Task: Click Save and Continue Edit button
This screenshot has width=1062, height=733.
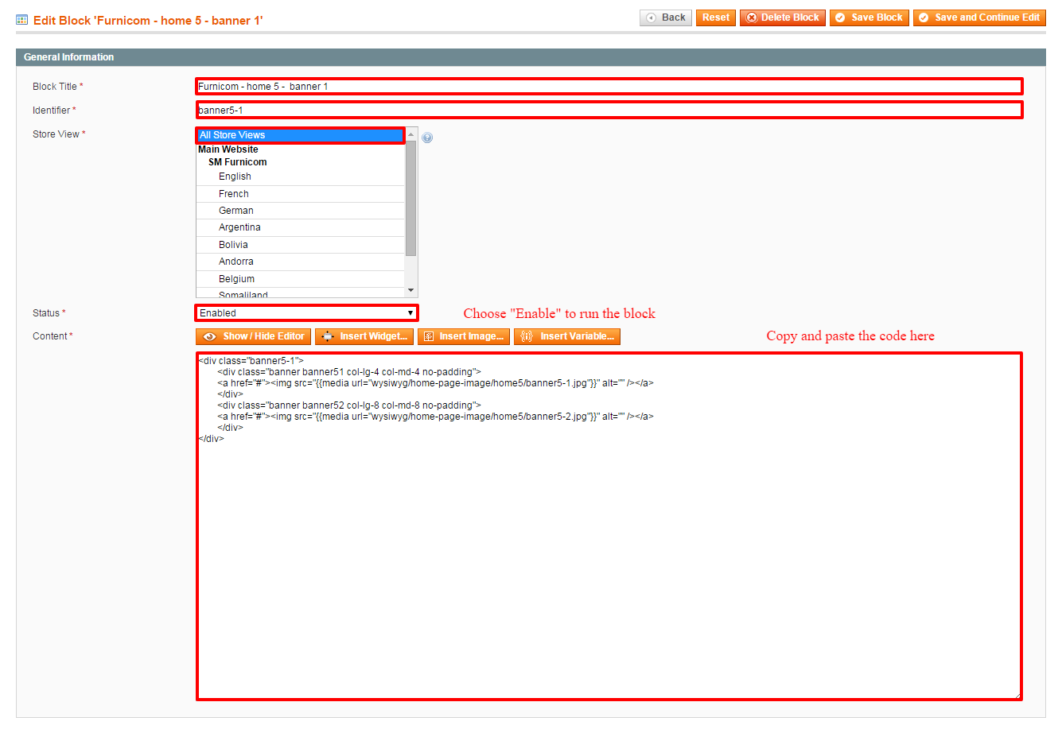Action: tap(979, 17)
